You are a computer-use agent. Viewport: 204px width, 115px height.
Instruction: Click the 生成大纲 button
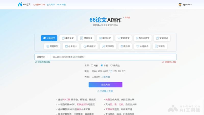tap(105, 85)
